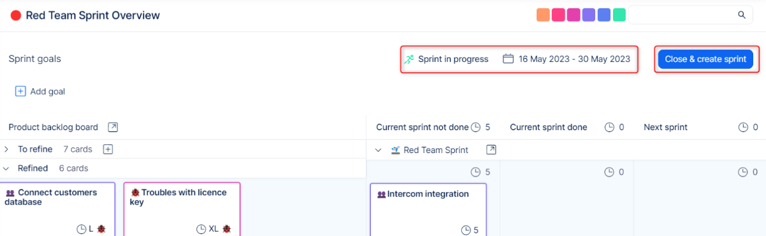This screenshot has height=236, width=766.
Task: Click the plus icon beside To refine cards
Action: [x=108, y=149]
